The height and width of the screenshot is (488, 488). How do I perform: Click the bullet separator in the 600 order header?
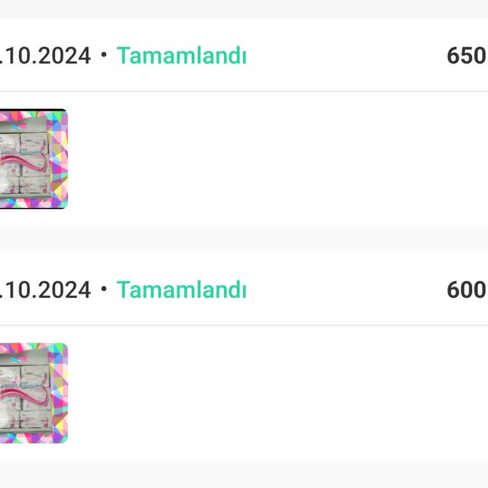pos(104,290)
